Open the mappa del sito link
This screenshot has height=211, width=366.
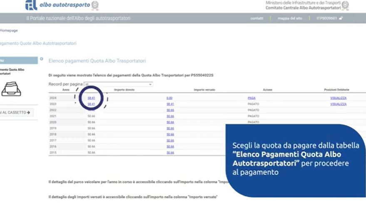point(290,18)
